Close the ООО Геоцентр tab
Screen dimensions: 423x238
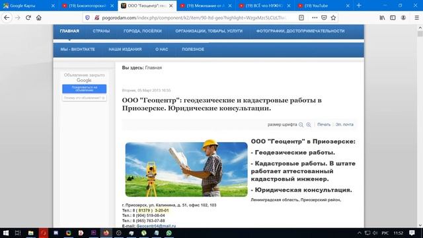click(x=171, y=5)
